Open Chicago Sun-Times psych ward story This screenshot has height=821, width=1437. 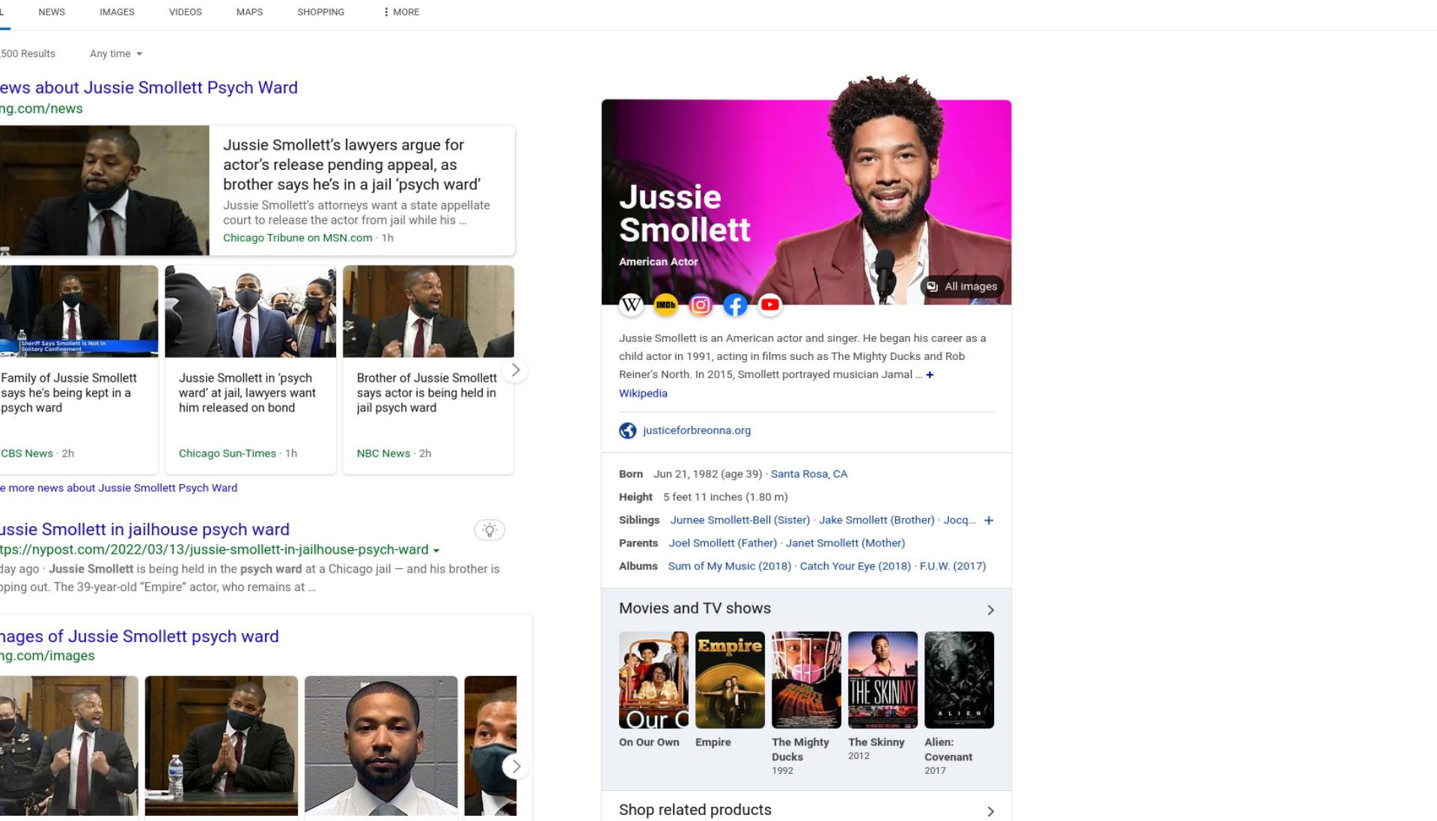(x=247, y=393)
